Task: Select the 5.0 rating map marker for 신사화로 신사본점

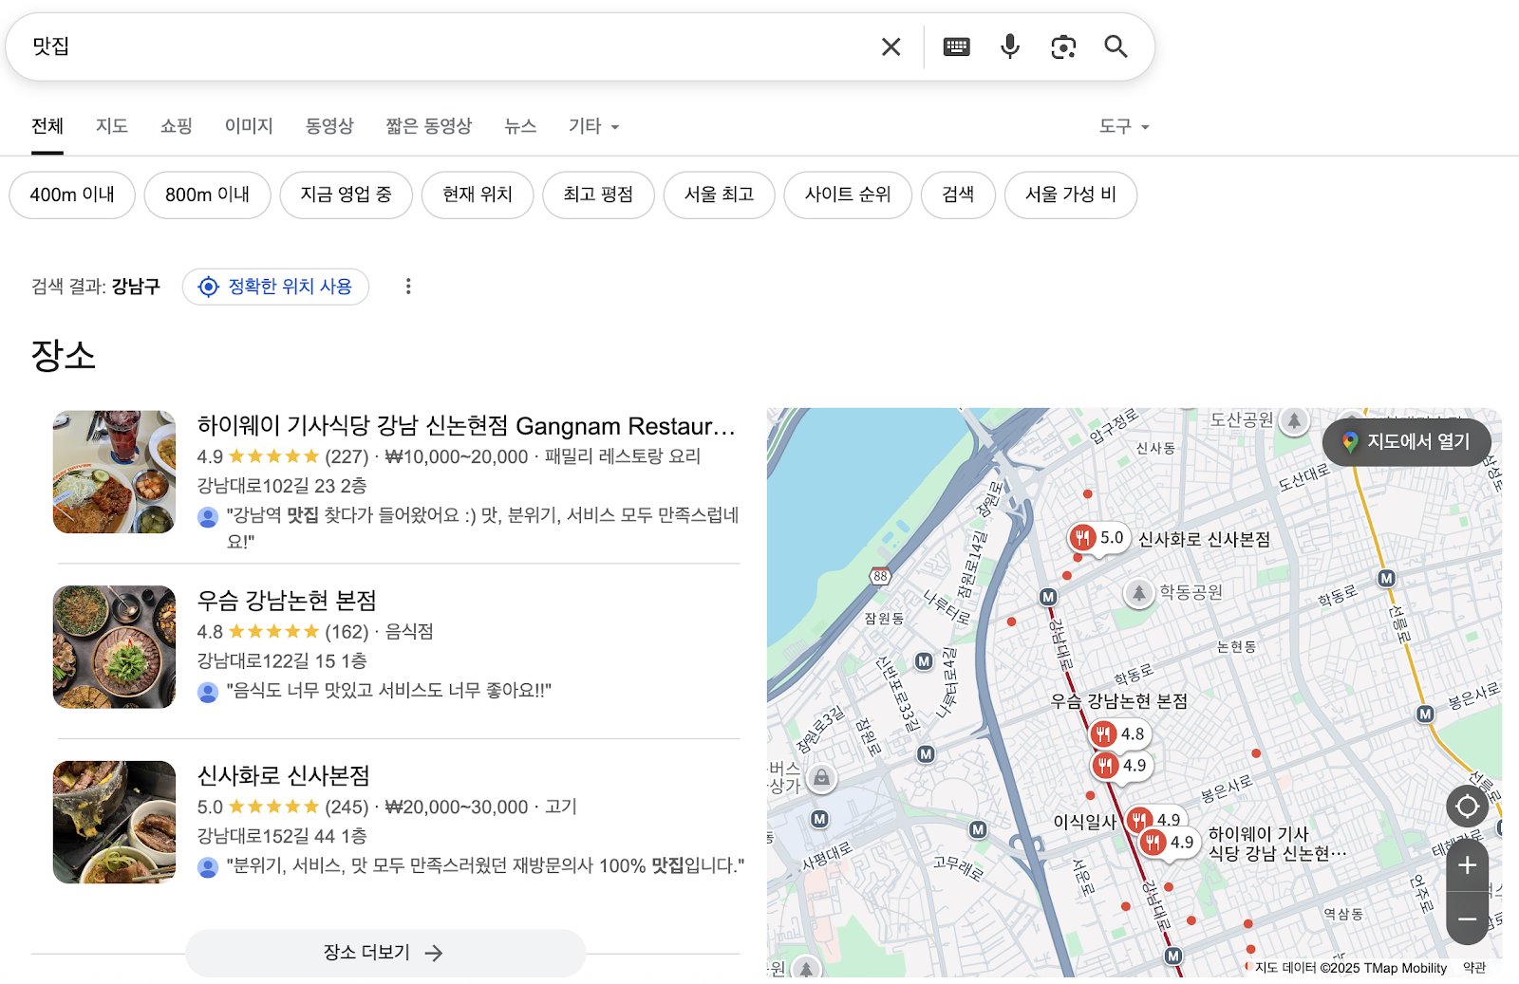Action: point(1097,538)
